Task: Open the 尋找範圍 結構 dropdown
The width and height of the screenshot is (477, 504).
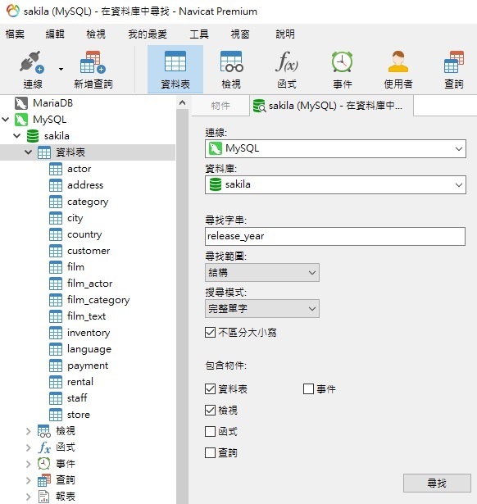Action: click(262, 273)
